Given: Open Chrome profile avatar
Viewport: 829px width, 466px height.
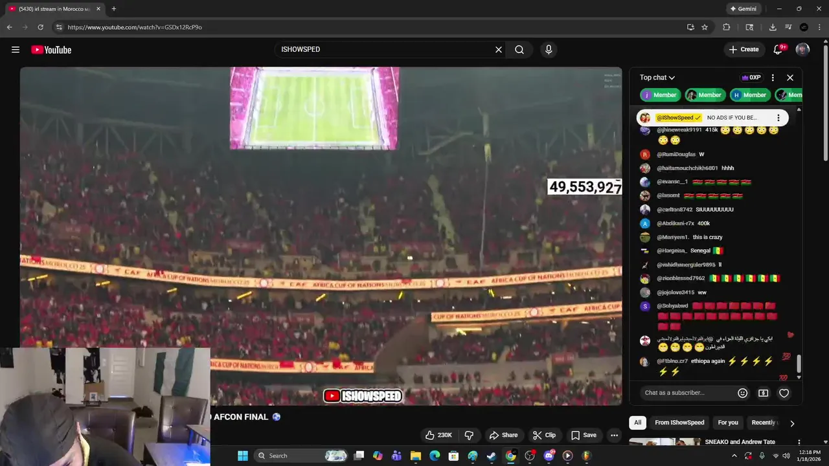Looking at the screenshot, I should click(804, 27).
